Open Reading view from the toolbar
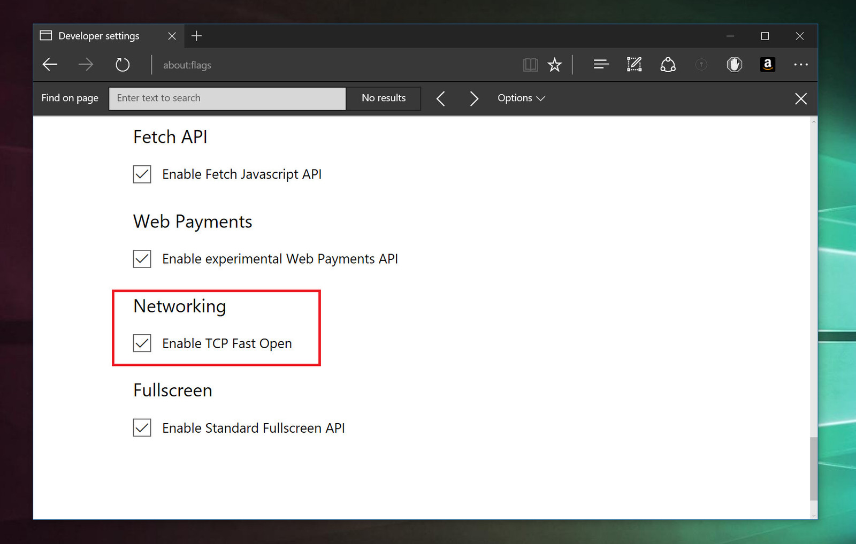 point(531,64)
